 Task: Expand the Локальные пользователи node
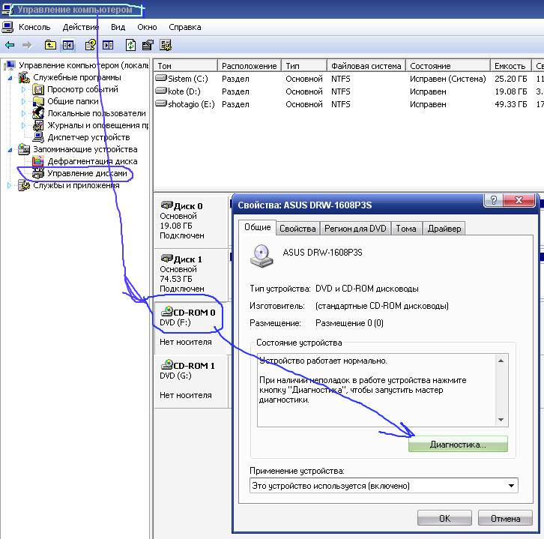(x=23, y=113)
